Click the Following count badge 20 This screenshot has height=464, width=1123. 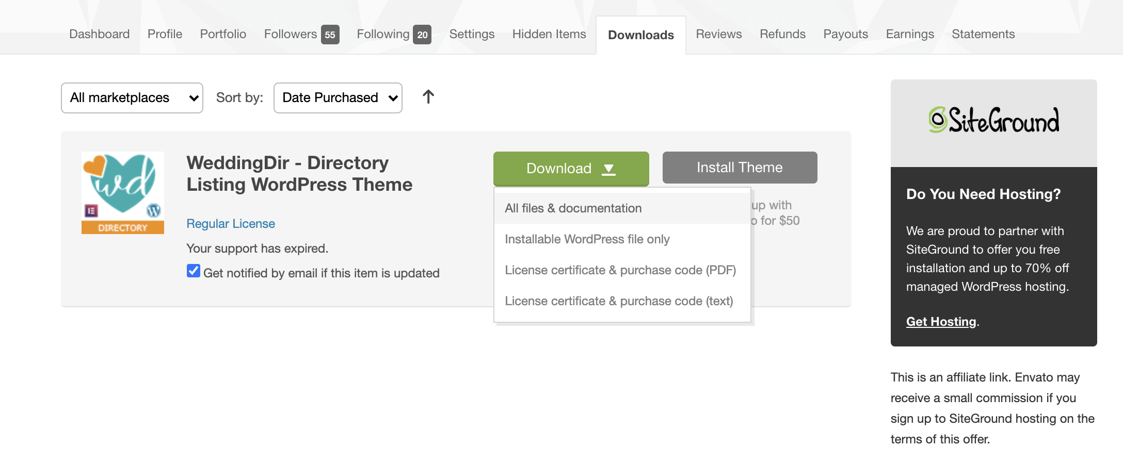pos(422,35)
